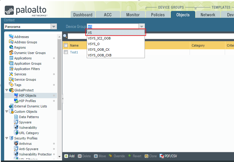Choose VSYS_O from the list
The width and height of the screenshot is (234, 162).
[x=116, y=44]
